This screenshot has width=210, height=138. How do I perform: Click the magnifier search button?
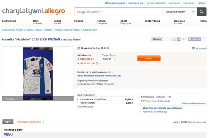click(201, 12)
